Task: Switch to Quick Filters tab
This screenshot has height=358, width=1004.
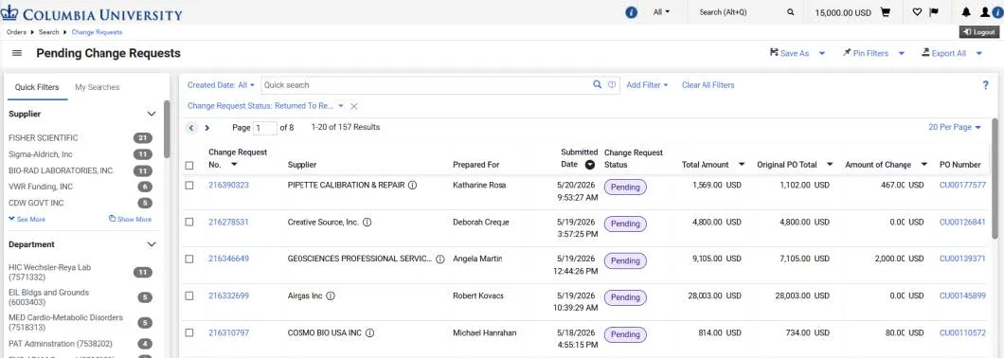Action: tap(37, 87)
